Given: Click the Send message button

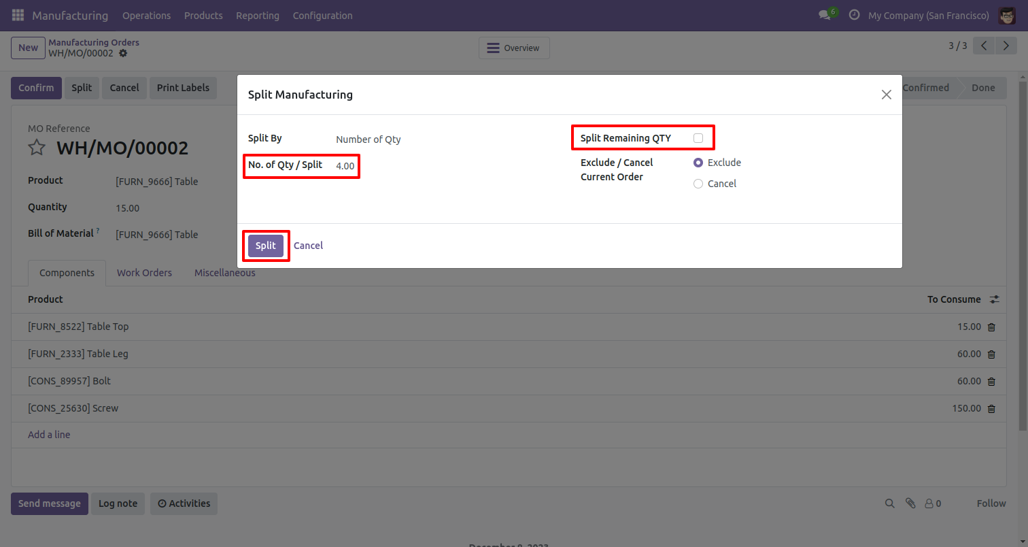Looking at the screenshot, I should pos(50,503).
